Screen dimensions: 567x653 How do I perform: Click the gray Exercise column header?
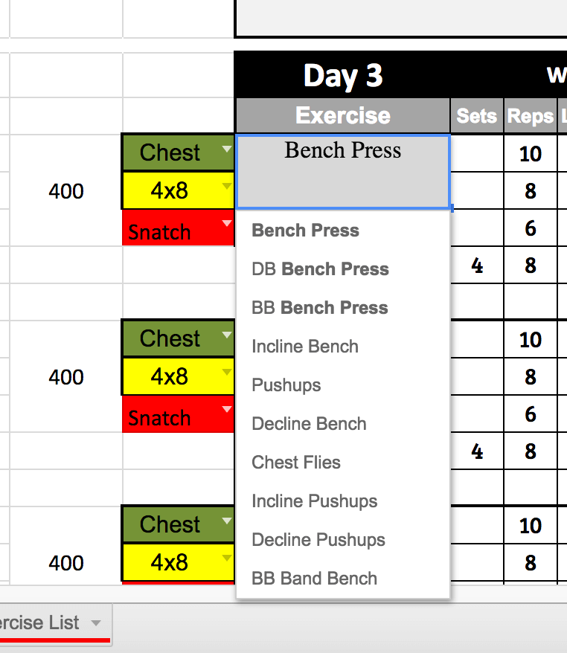[342, 115]
